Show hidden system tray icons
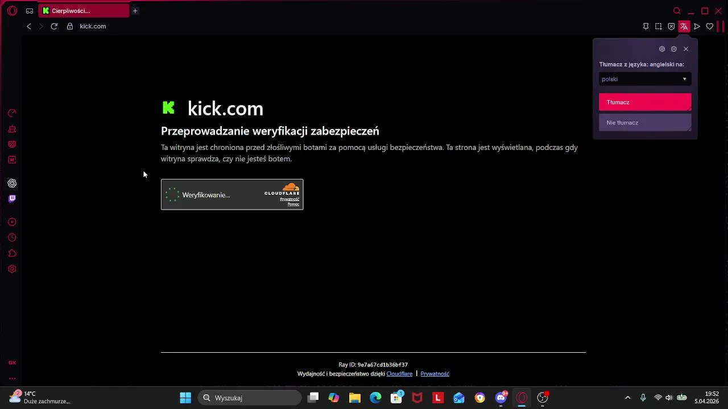This screenshot has height=409, width=728. (628, 398)
